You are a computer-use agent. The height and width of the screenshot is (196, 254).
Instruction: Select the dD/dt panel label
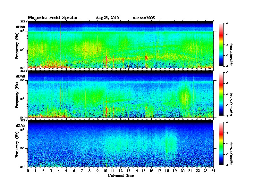[21, 76]
